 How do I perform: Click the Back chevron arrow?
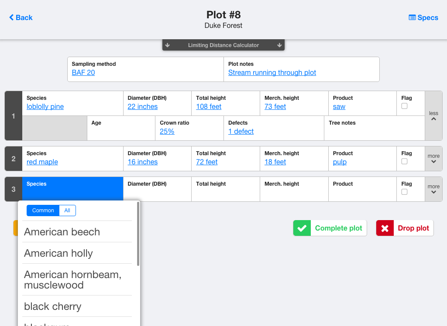11,17
